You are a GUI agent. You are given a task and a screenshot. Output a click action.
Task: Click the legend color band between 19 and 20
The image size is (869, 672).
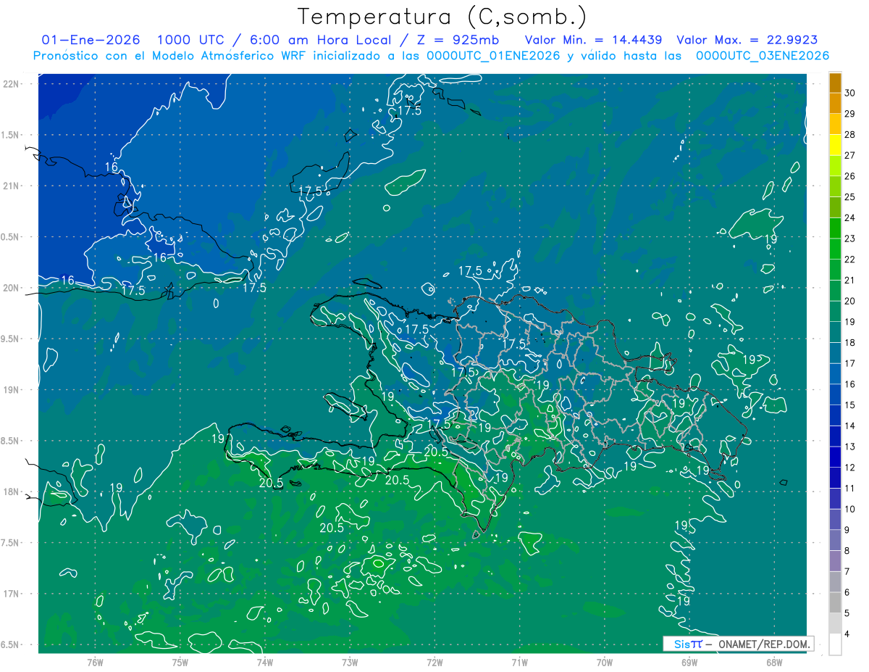[x=835, y=312]
